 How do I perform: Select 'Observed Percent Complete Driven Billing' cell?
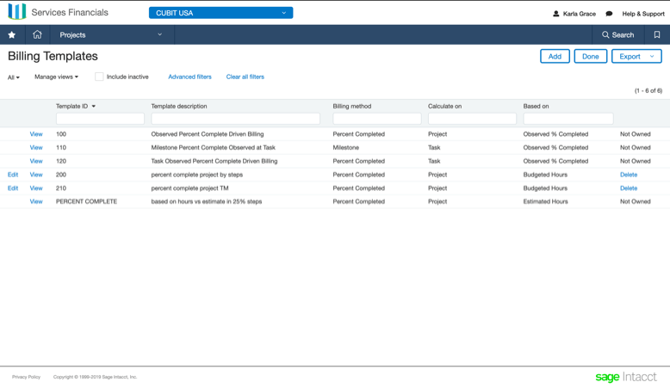tap(208, 134)
